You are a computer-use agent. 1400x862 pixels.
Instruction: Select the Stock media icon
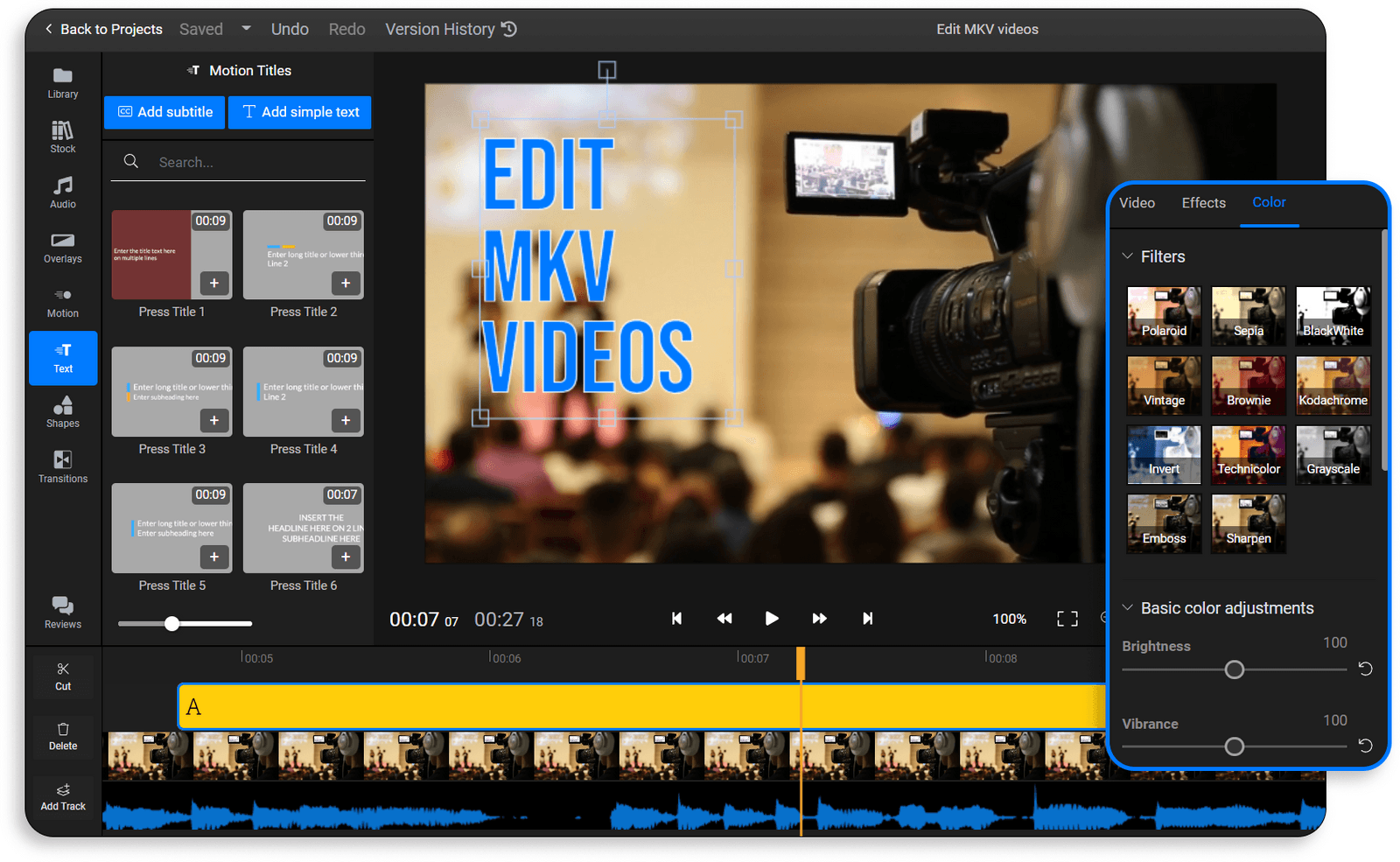tap(62, 137)
